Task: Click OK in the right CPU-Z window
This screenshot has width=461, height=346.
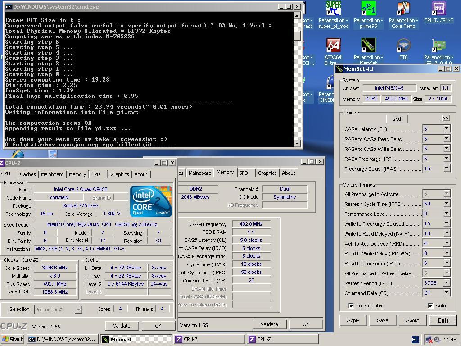Action: (306, 324)
